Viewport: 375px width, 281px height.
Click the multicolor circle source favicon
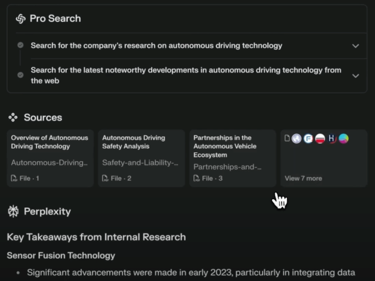(344, 139)
